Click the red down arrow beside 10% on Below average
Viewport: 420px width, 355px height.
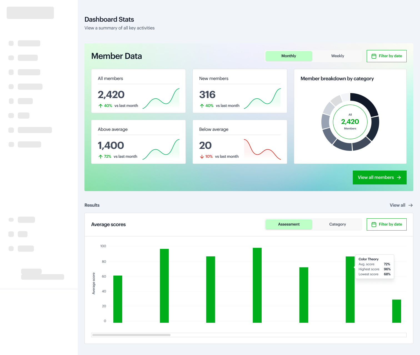click(202, 156)
